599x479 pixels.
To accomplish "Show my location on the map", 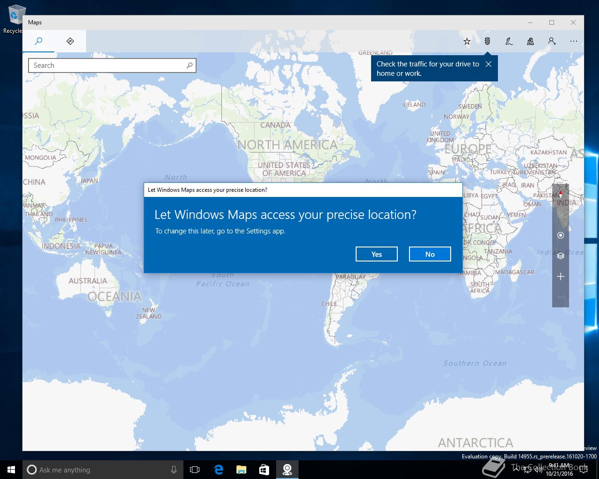I will pyautogui.click(x=561, y=235).
